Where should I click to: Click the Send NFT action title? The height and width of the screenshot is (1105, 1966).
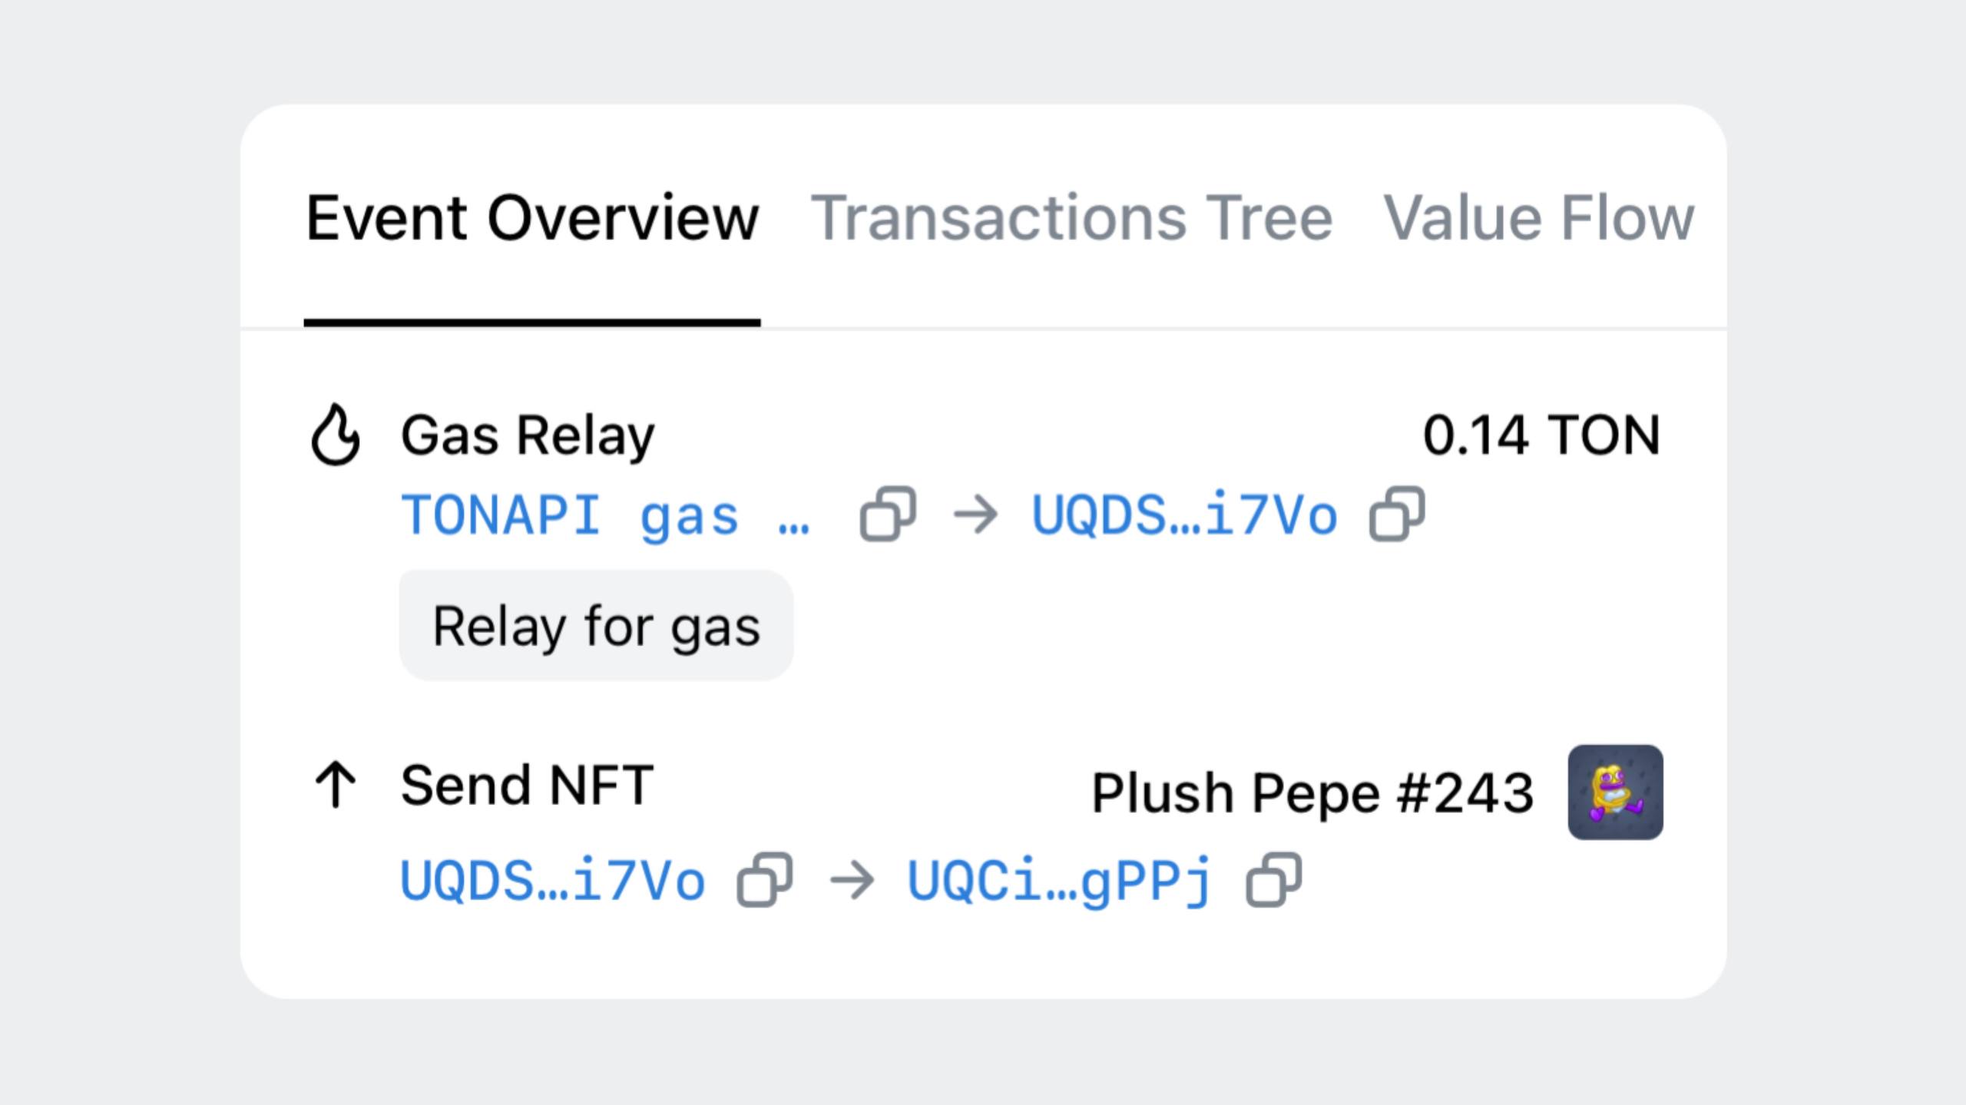(x=527, y=786)
